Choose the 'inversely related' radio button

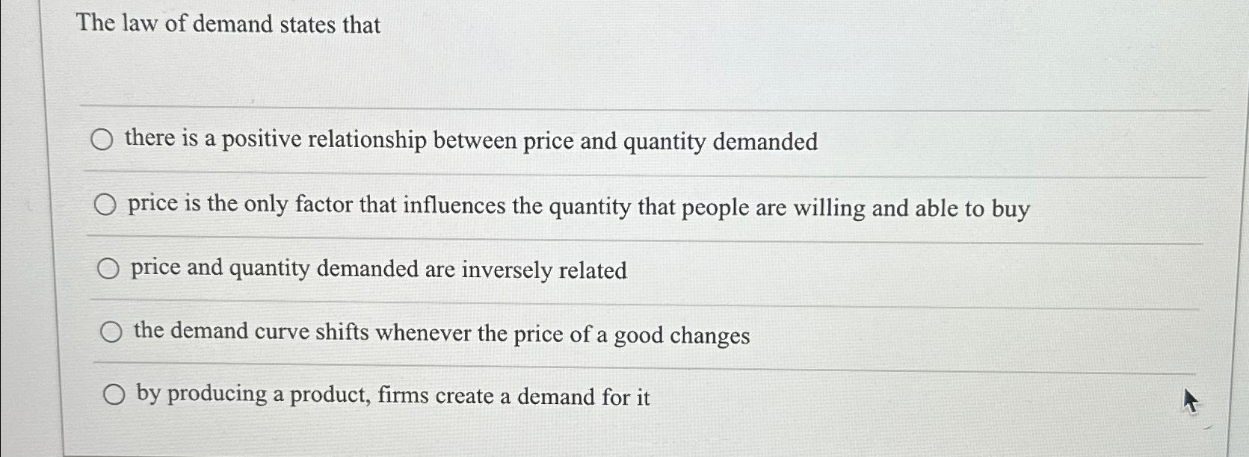(108, 269)
